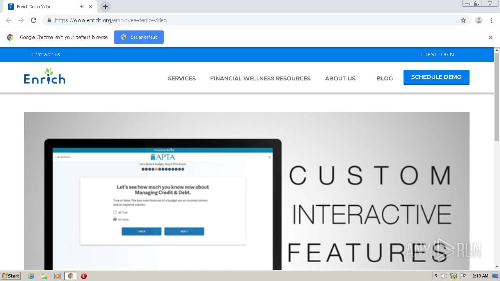Launch Internet Explorer from the taskbar
This screenshot has width=500, height=281.
(x=31, y=276)
